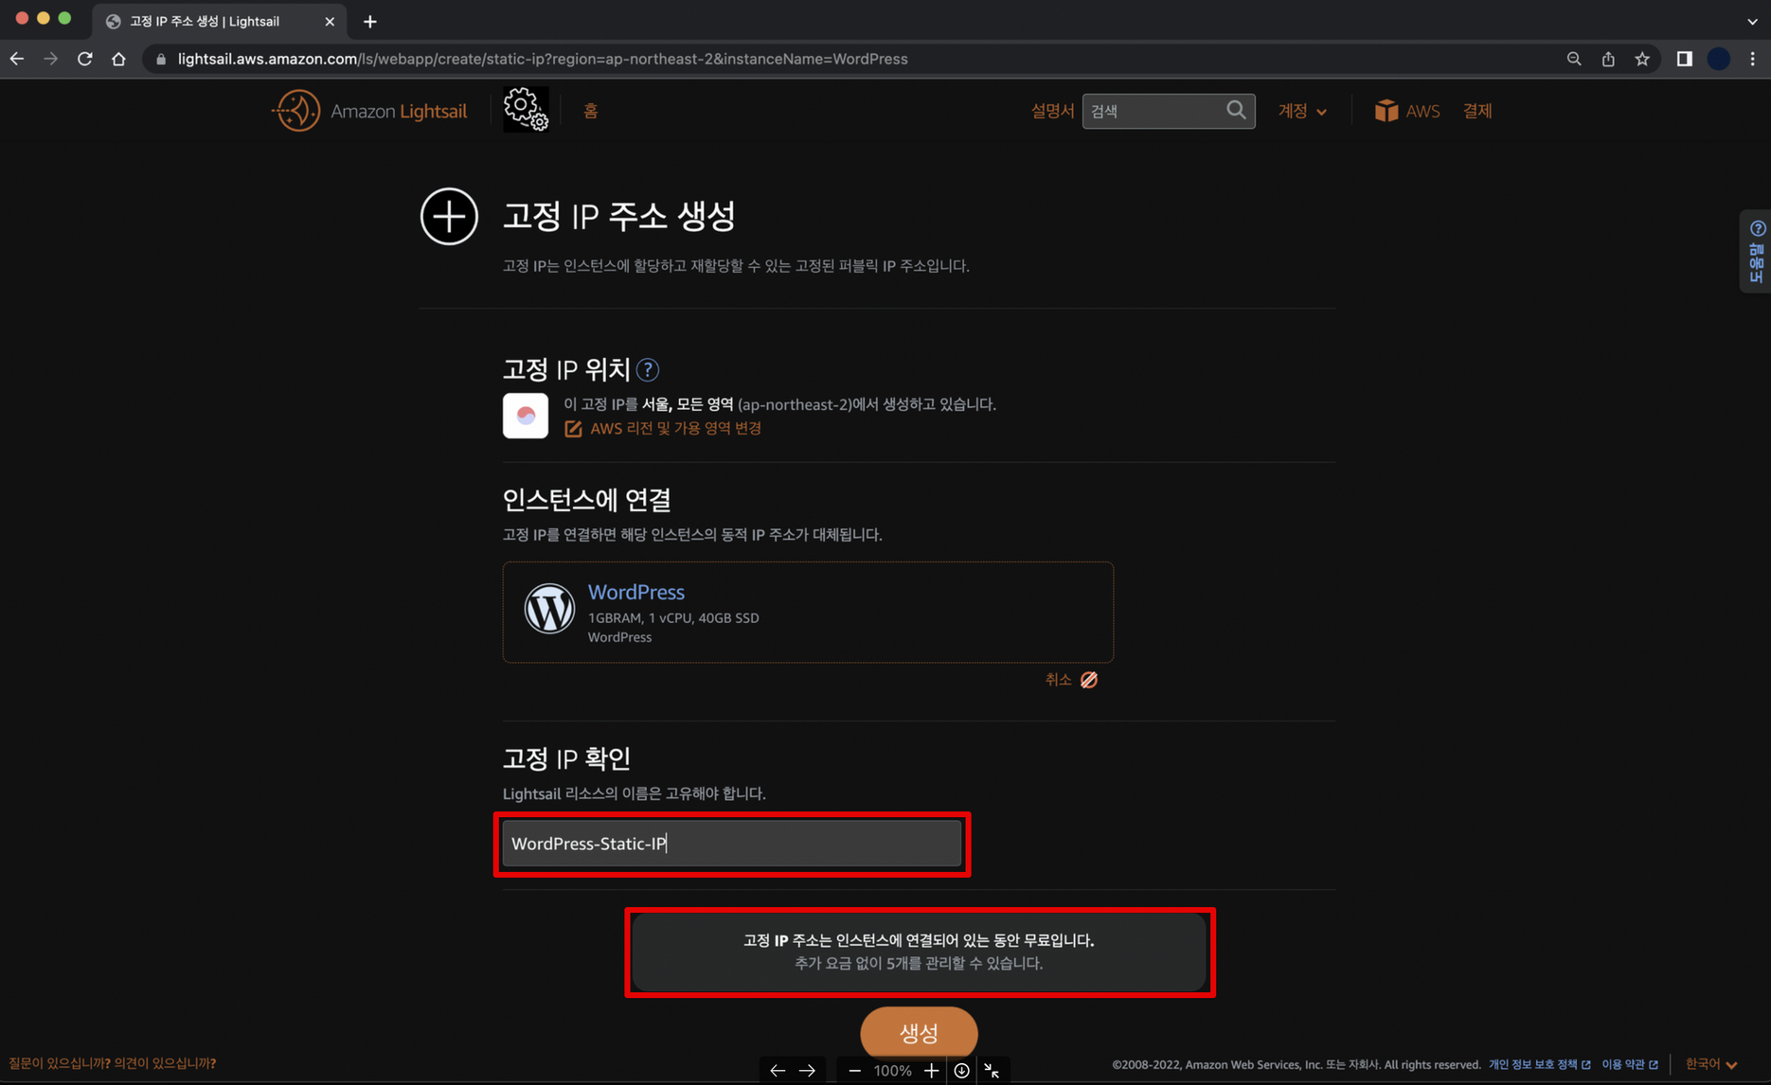Open the AWS console cube icon
The height and width of the screenshot is (1085, 1771).
tap(1386, 111)
